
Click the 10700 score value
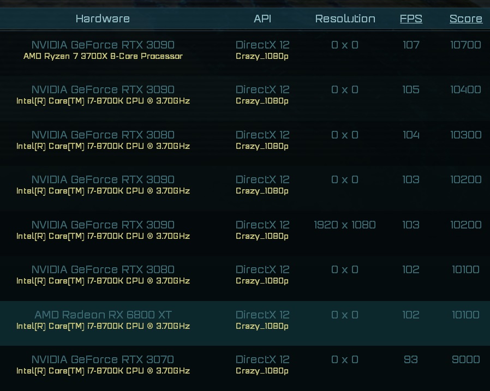(x=465, y=45)
